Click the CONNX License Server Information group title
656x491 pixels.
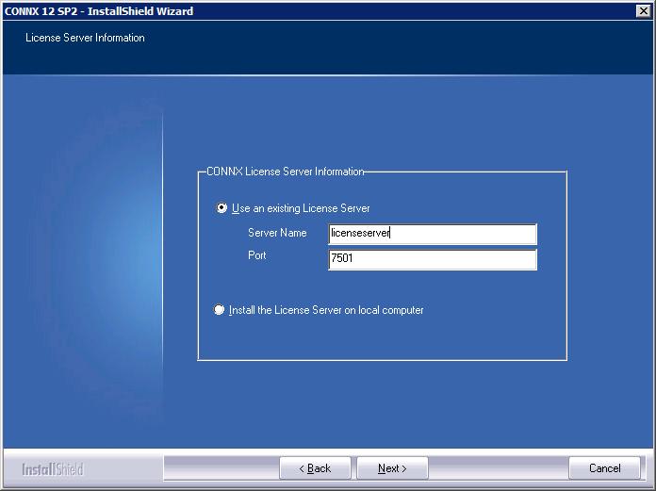(286, 172)
